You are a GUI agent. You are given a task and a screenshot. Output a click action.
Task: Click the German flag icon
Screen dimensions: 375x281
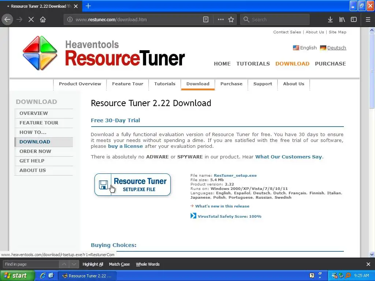coord(323,48)
